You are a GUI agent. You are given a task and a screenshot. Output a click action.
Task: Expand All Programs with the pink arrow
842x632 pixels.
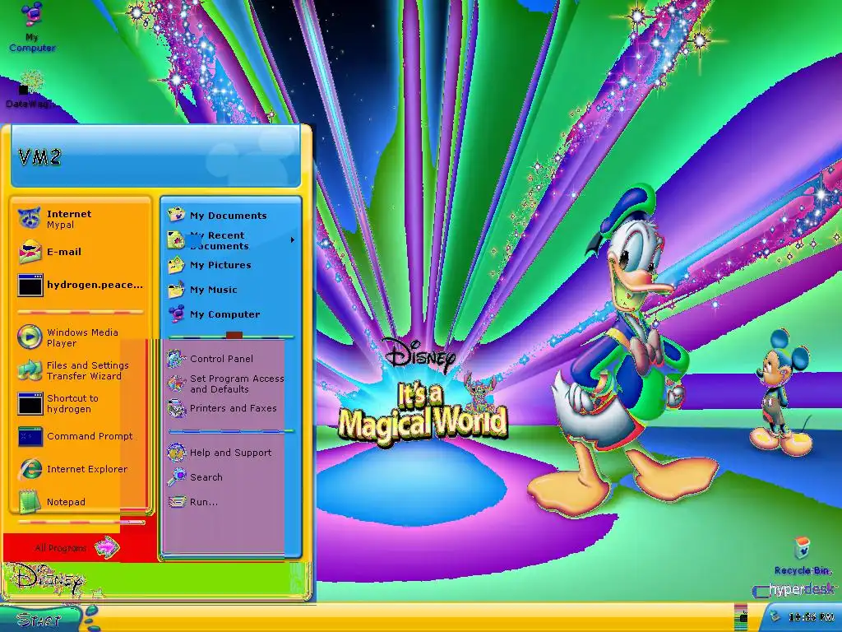[x=107, y=547]
